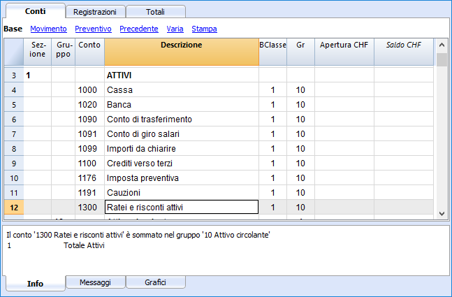This screenshot has width=452, height=297.
Task: Switch to the Stampa view
Action: 205,29
